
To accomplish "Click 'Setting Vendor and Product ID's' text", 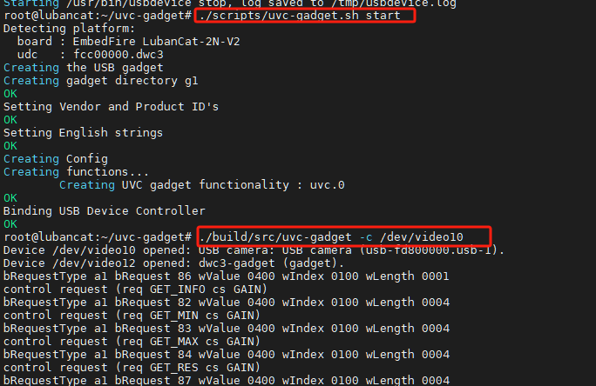I will (x=111, y=107).
